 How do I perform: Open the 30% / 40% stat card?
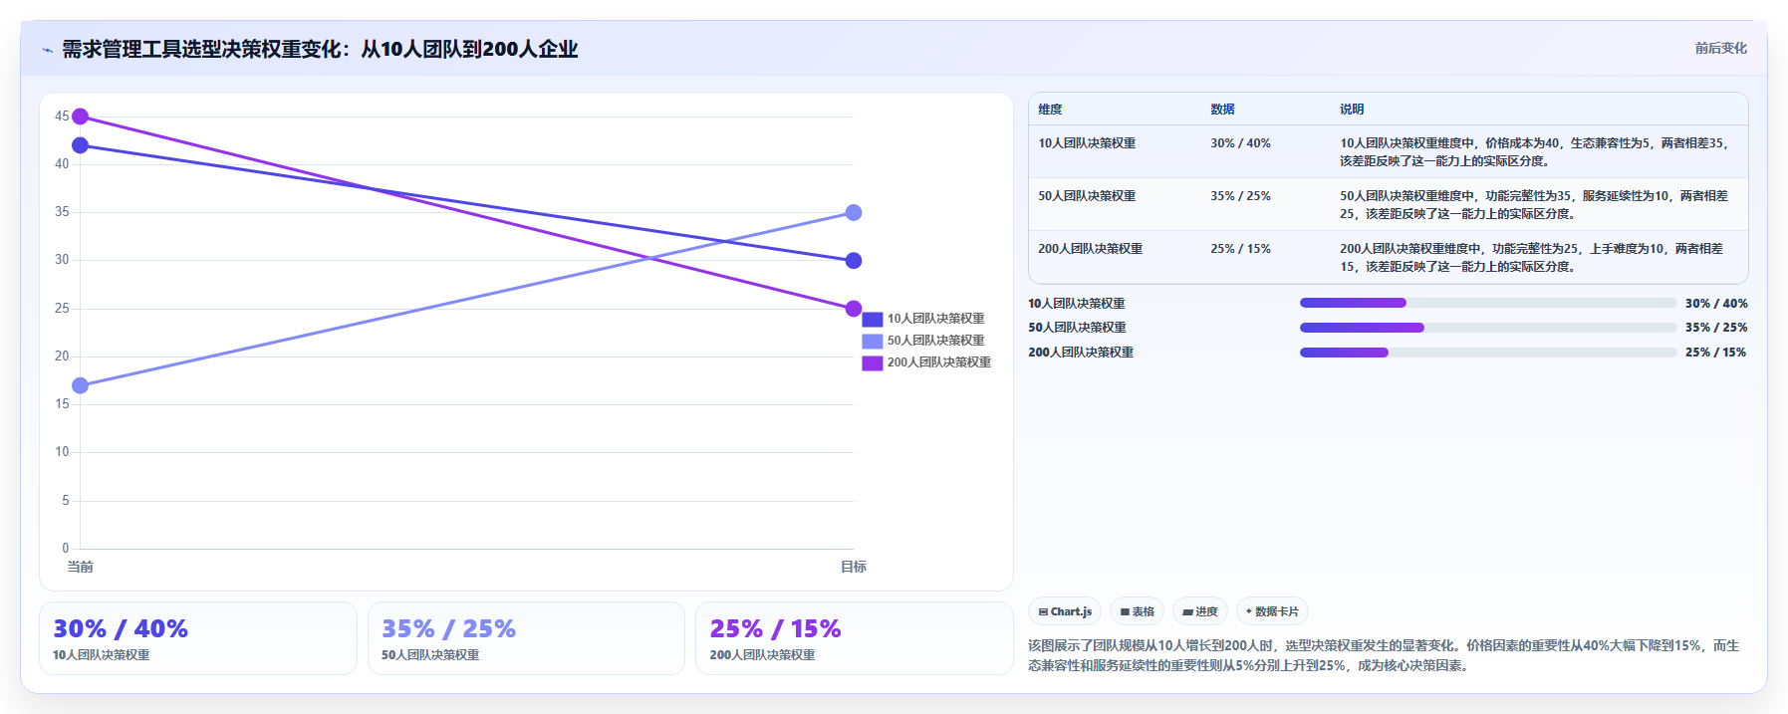[x=198, y=638]
